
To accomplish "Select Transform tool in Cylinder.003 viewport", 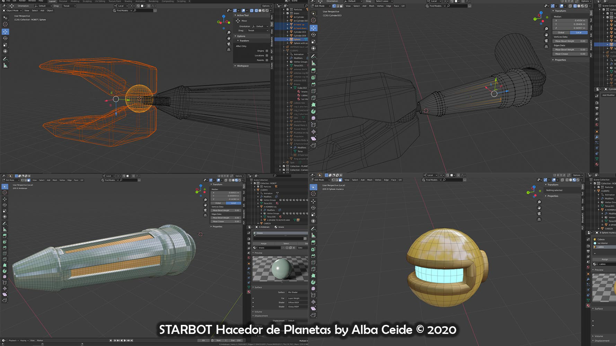I will coord(314,48).
